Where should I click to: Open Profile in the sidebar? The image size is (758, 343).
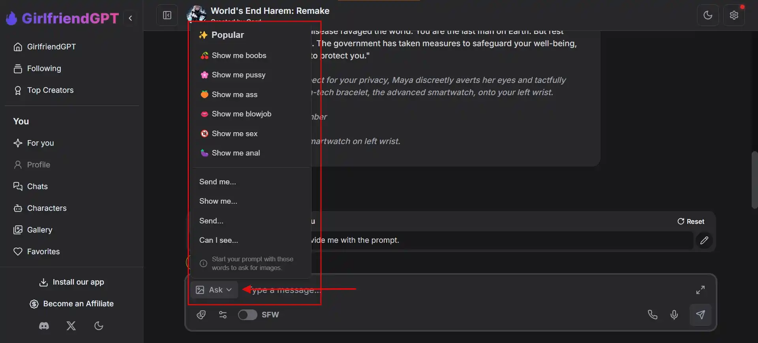click(32, 165)
